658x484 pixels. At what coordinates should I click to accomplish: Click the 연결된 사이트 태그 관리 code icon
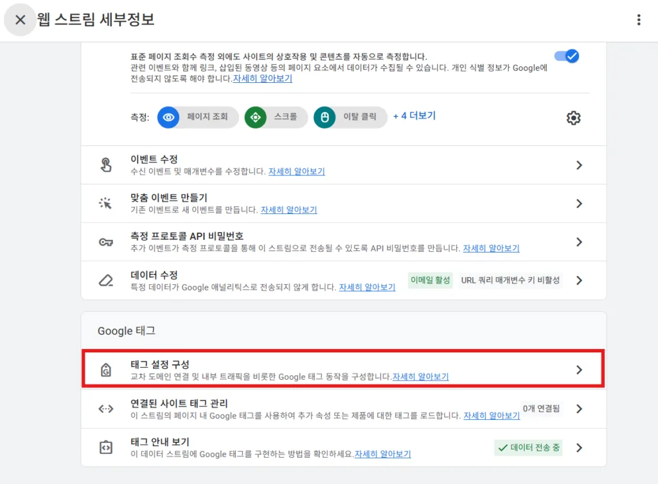[106, 408]
